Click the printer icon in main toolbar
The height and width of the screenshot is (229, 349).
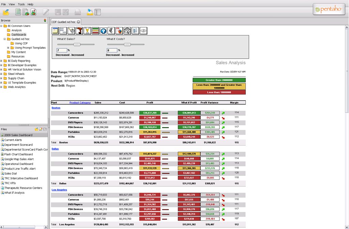[x=78, y=12]
